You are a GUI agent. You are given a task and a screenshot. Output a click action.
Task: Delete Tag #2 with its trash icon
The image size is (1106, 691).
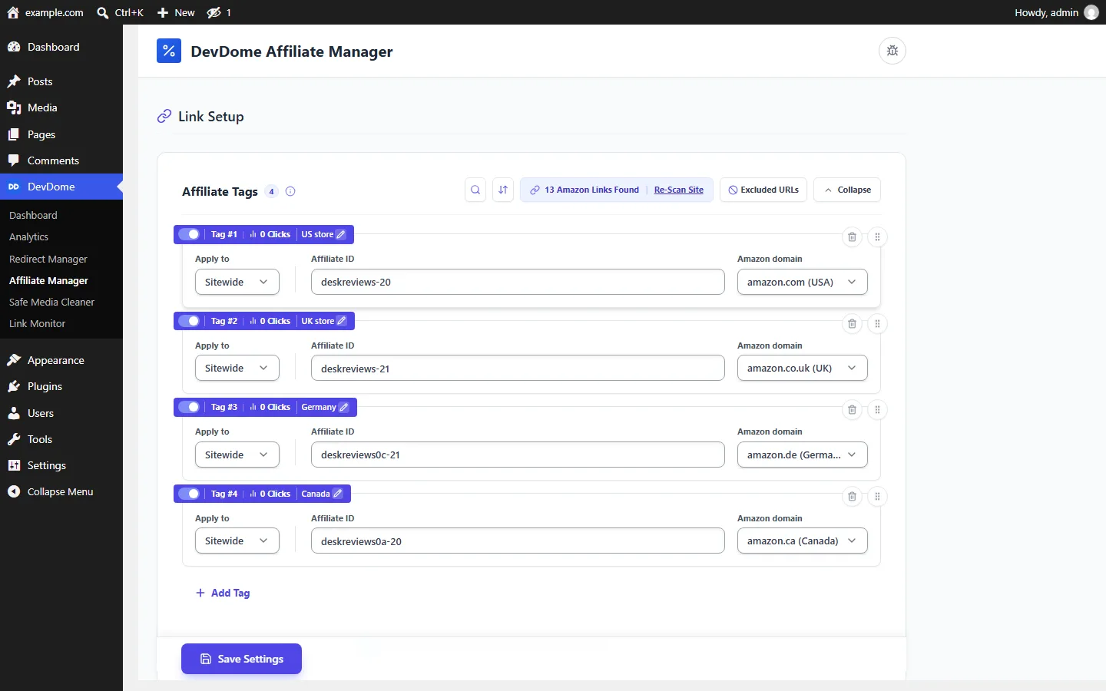click(x=852, y=324)
